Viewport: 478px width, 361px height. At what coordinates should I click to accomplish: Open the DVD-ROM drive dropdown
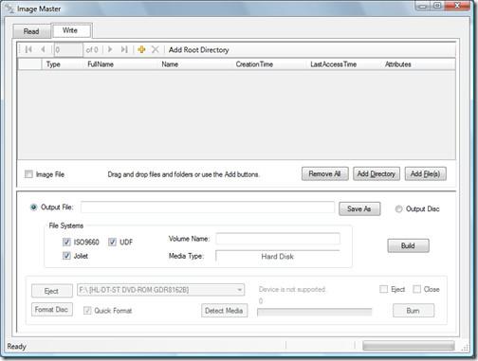click(x=160, y=290)
